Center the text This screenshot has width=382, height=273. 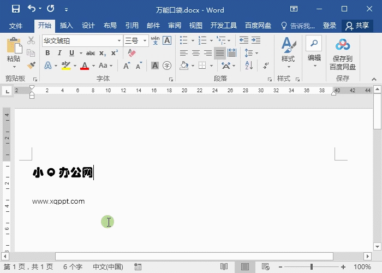tap(195, 53)
